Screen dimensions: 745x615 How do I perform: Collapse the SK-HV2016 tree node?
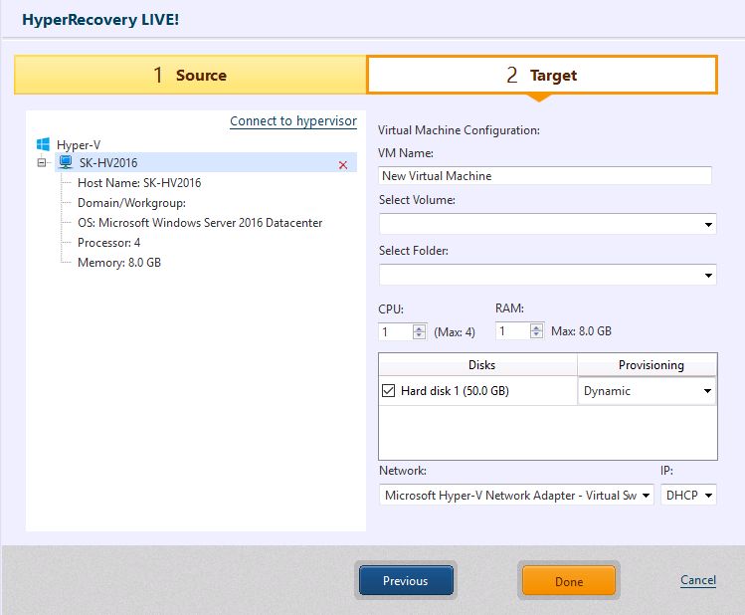pyautogui.click(x=42, y=162)
